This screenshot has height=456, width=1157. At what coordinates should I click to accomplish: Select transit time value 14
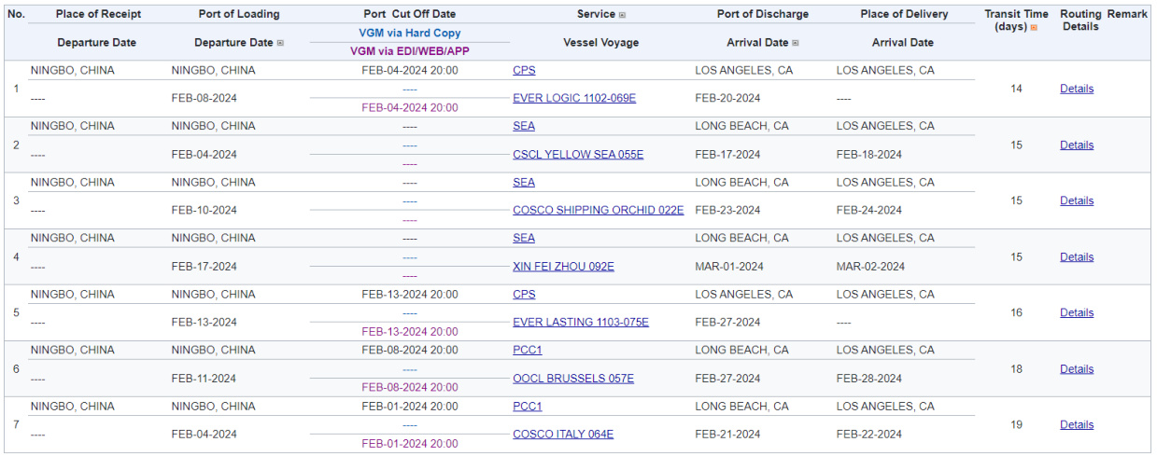[1017, 90]
